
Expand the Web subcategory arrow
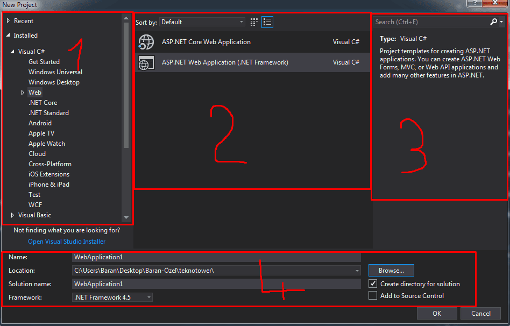pos(23,93)
